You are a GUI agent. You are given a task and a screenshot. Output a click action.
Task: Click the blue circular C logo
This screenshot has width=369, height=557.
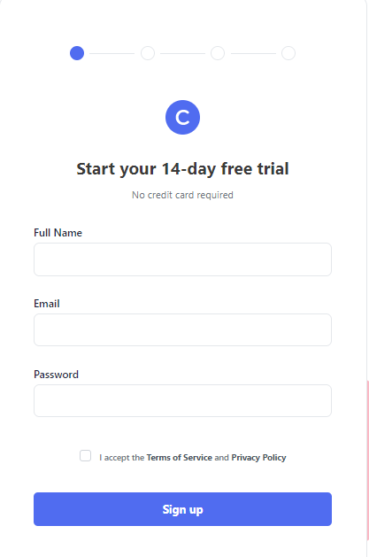coord(182,117)
